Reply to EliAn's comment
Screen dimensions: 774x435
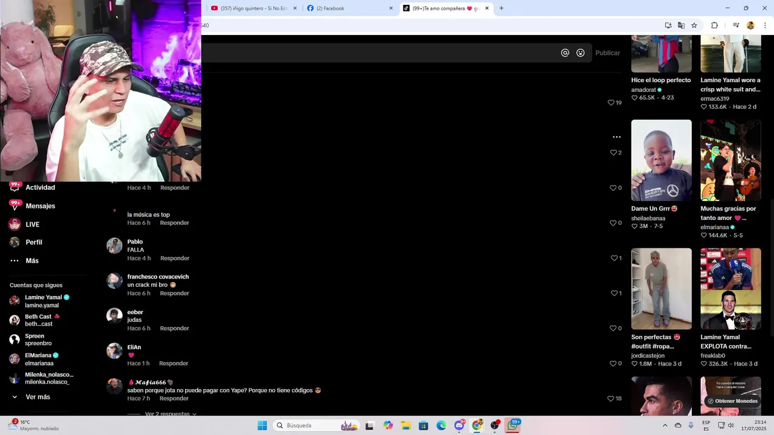click(x=174, y=363)
